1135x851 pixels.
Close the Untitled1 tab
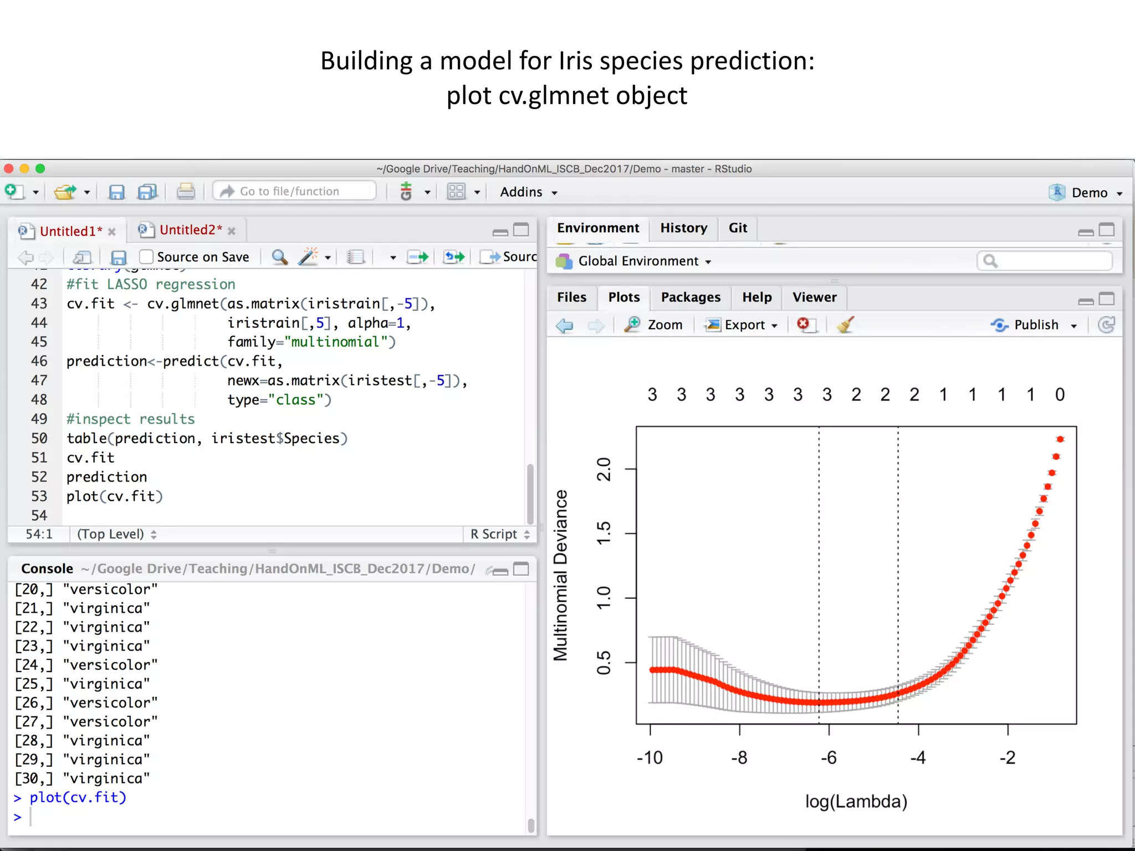click(112, 232)
